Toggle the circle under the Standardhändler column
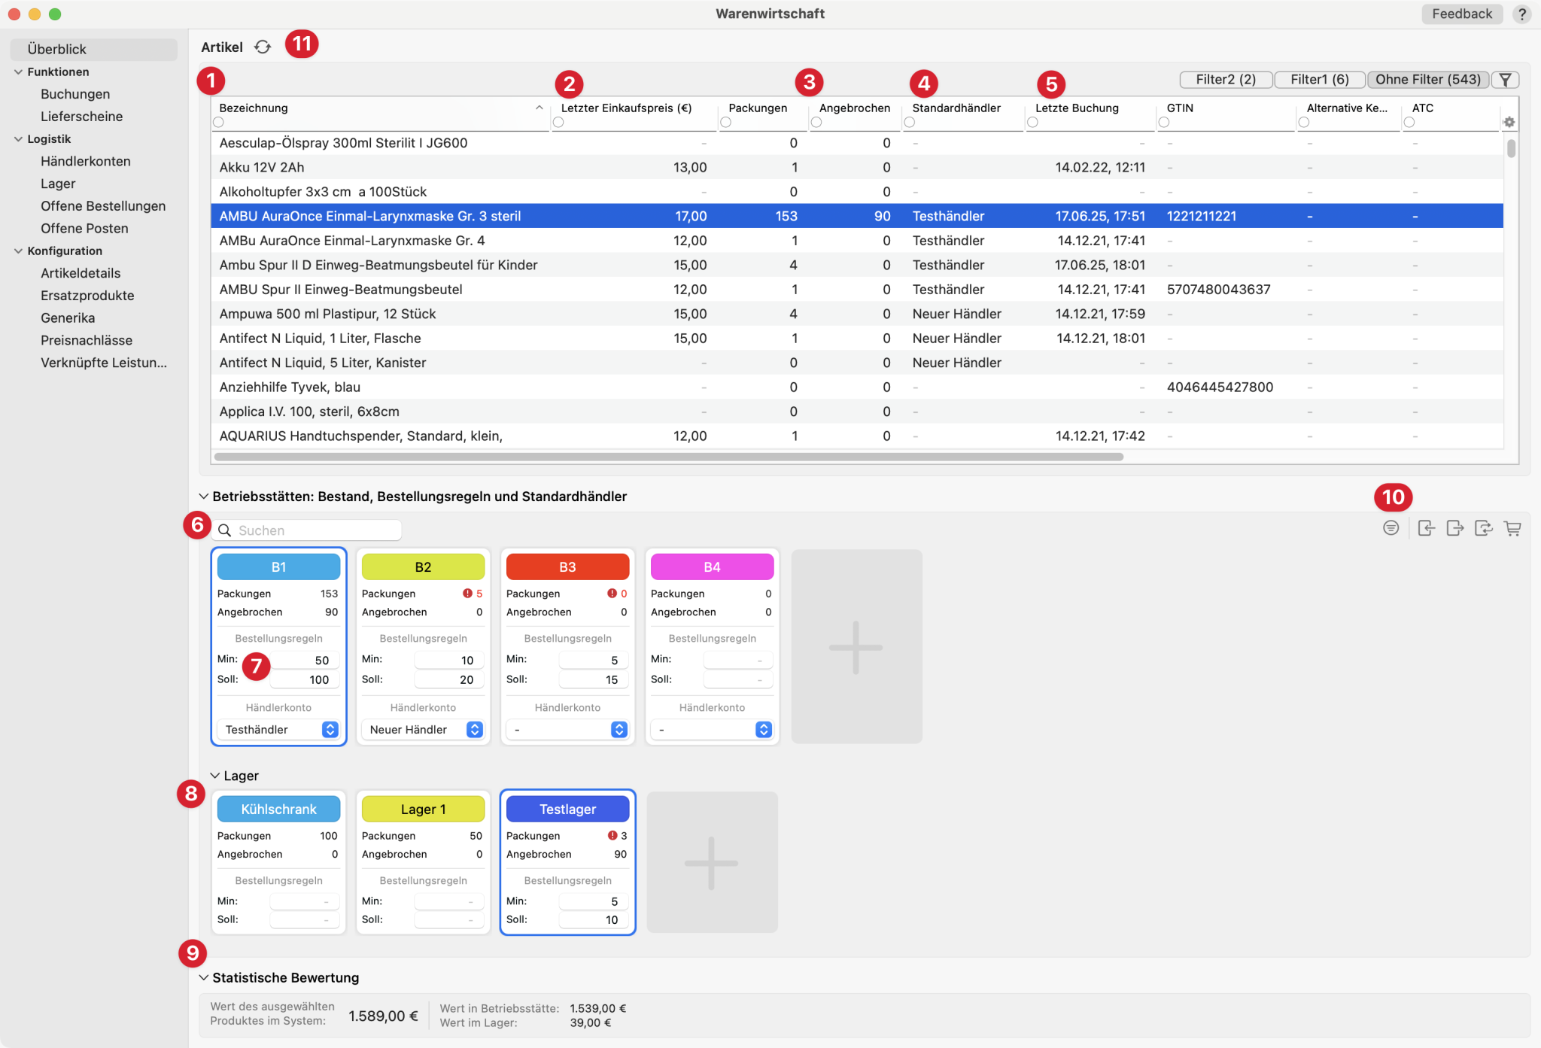The image size is (1541, 1048). (909, 122)
